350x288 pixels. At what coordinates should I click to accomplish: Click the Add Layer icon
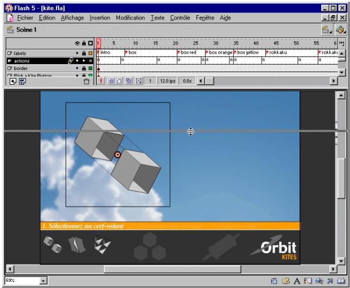12,81
